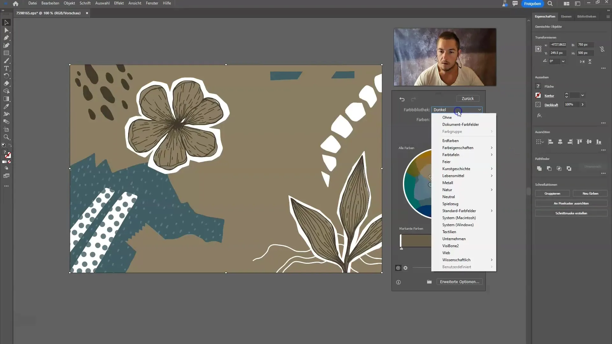This screenshot has height=344, width=612.
Task: Open the search icon in the top bar
Action: [x=550, y=4]
